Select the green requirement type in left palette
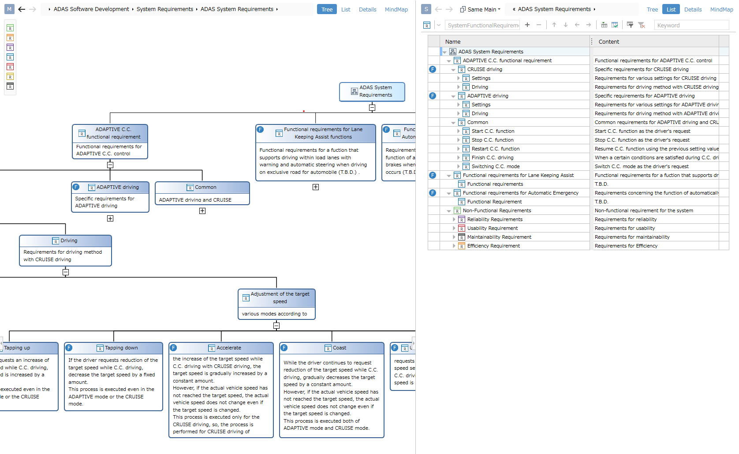The image size is (739, 454). point(10,28)
